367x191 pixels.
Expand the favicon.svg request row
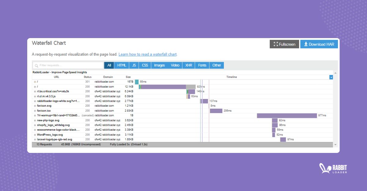(x=35, y=106)
